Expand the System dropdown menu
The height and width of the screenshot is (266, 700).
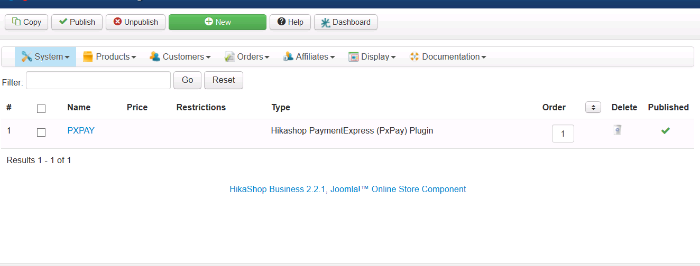pyautogui.click(x=45, y=57)
